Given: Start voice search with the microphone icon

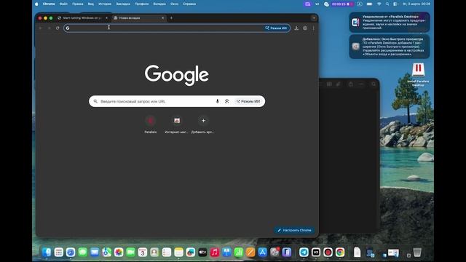Looking at the screenshot, I should pos(217,101).
